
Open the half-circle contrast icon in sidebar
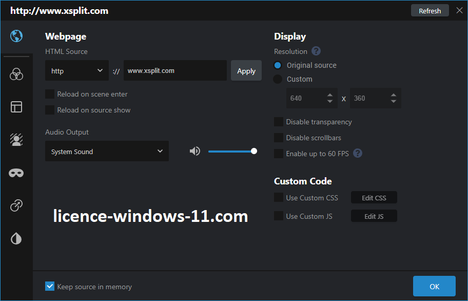tap(16, 238)
